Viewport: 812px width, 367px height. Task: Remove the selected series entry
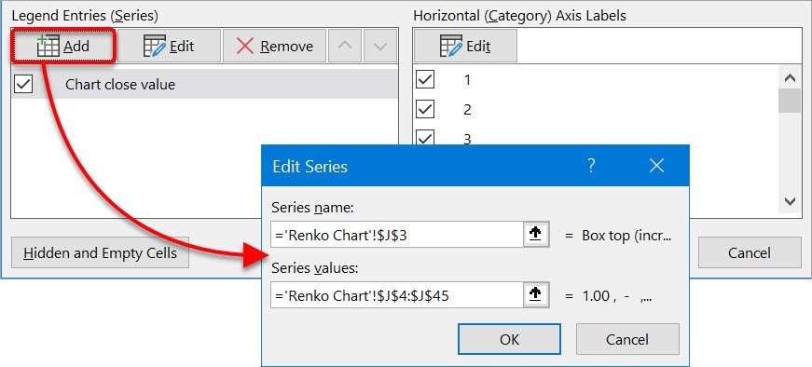[x=274, y=46]
